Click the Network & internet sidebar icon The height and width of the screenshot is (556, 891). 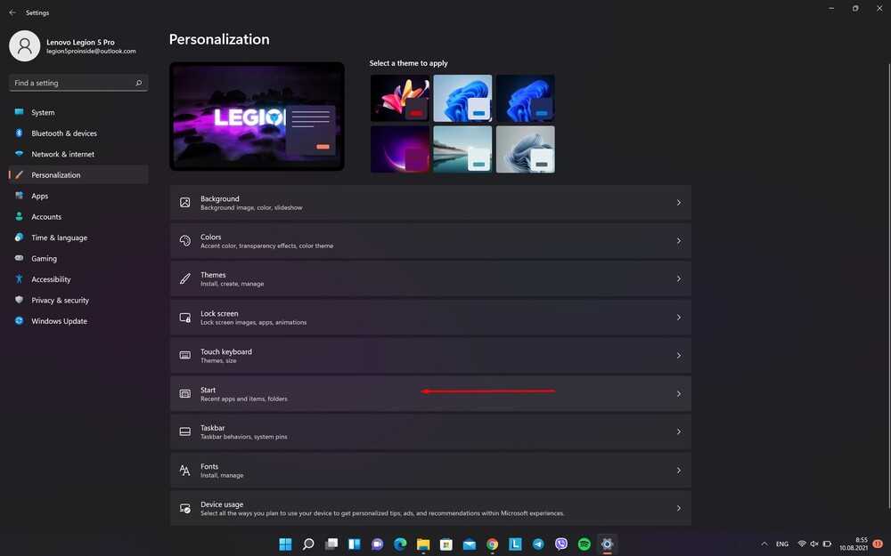click(19, 154)
